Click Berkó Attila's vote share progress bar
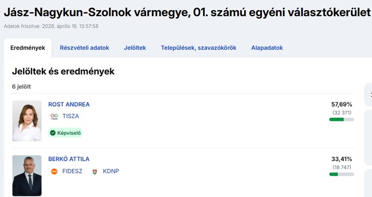Viewport: 372px width, 197px height. 341,174
